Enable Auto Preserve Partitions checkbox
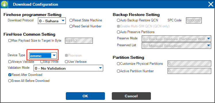 tap(118, 32)
